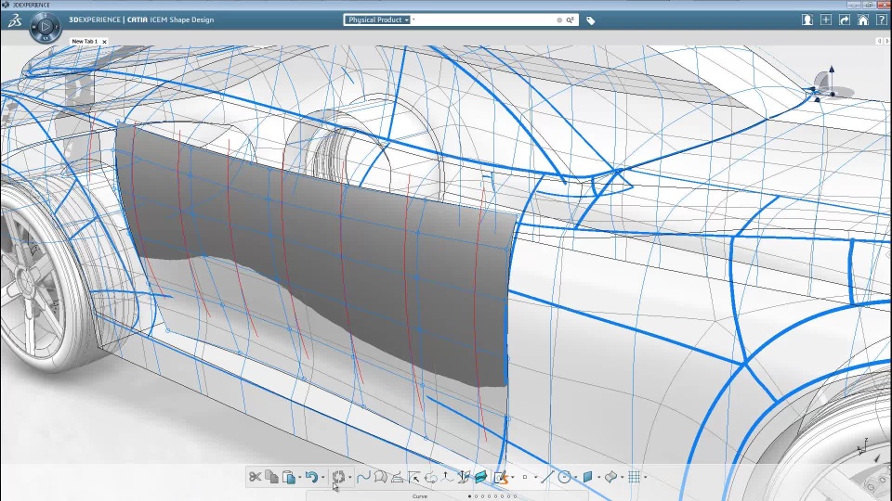Click the Undo arrow icon

tap(312, 477)
